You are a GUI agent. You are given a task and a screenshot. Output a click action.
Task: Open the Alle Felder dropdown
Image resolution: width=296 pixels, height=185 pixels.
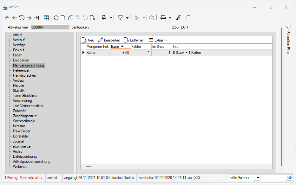pyautogui.click(x=258, y=178)
